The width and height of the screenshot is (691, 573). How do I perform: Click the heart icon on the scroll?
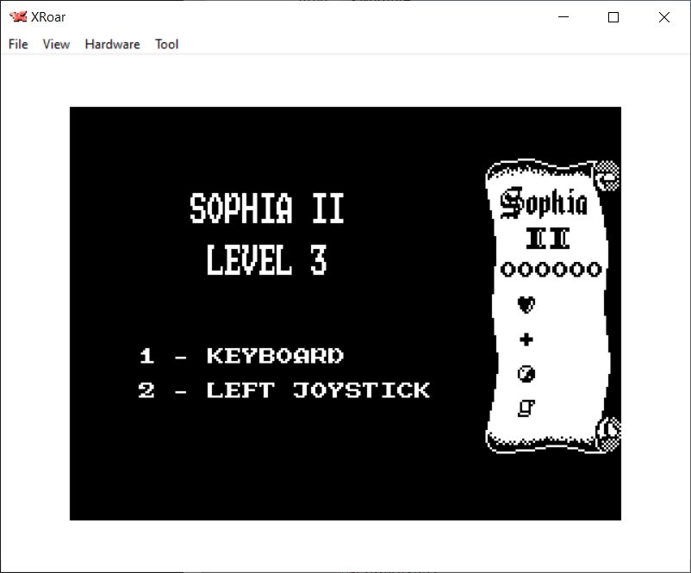click(526, 304)
